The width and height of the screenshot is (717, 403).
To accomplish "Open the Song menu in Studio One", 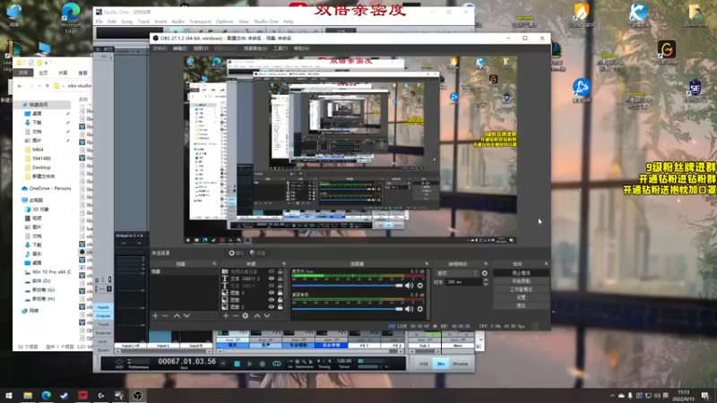I will click(126, 21).
